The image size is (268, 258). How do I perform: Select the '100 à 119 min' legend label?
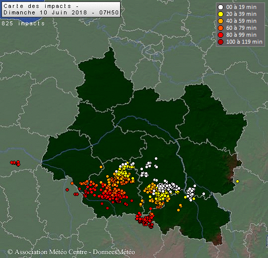[244, 42]
